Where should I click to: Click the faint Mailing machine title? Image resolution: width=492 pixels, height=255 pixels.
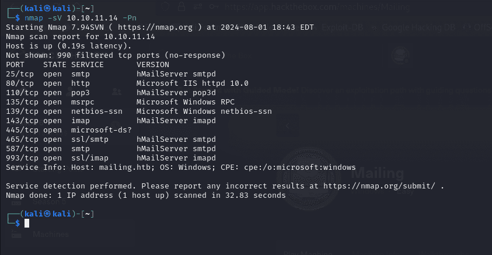click(x=376, y=173)
